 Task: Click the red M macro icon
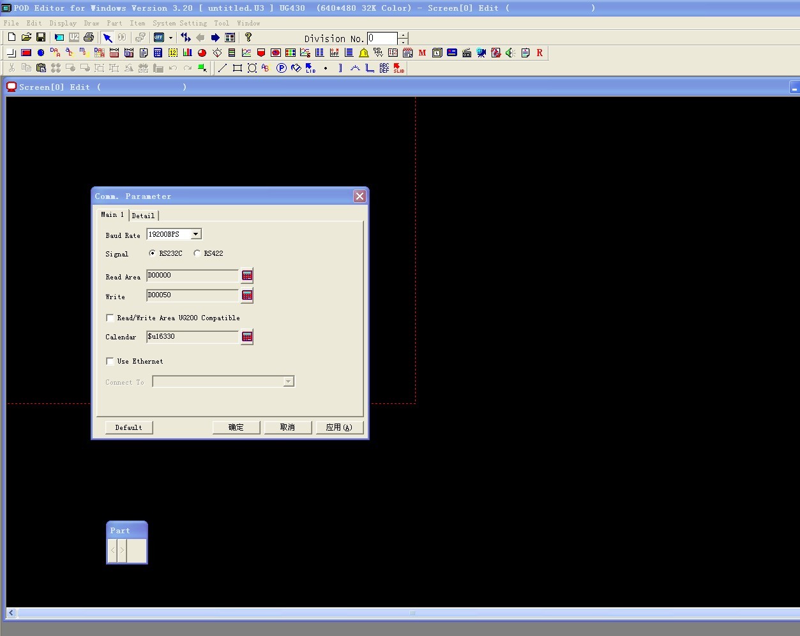coord(422,53)
